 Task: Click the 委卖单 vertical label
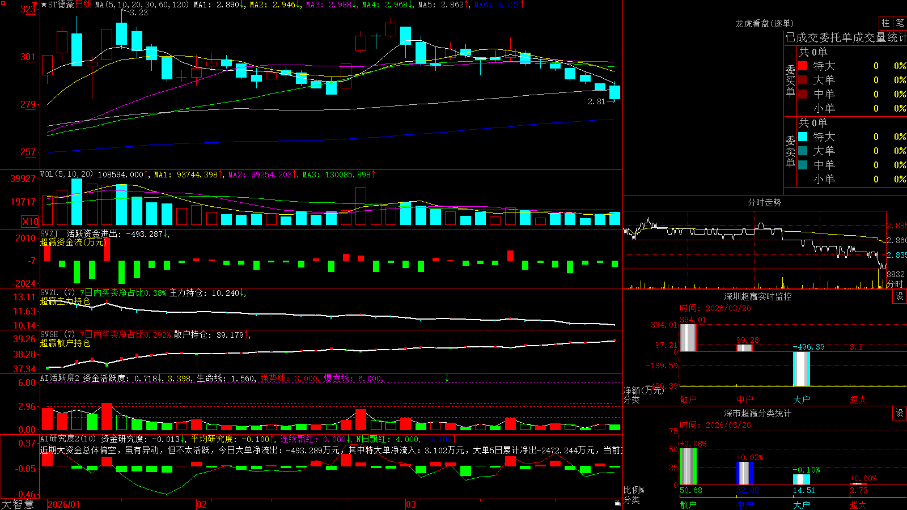(790, 152)
